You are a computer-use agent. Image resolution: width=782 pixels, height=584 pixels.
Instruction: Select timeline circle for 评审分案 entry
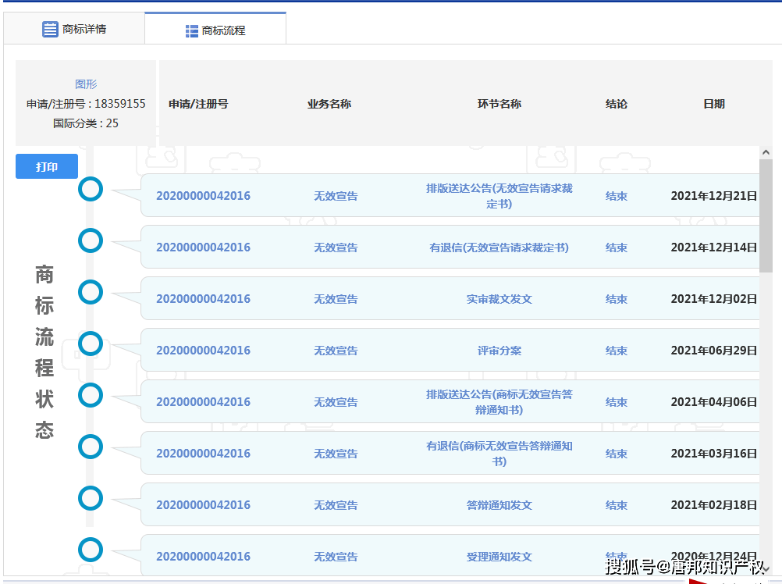91,344
